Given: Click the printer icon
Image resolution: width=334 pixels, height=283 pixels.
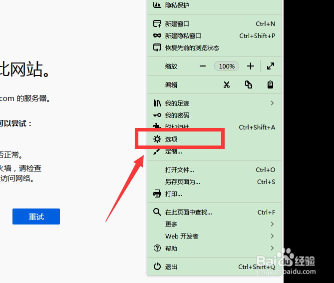Looking at the screenshot, I should coord(157,193).
